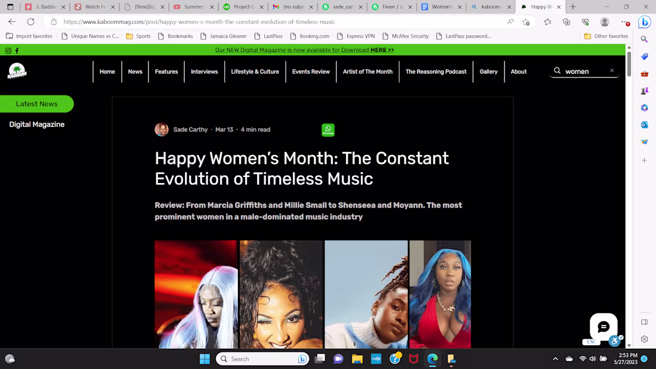
Task: Open the chat widget bubble bottom right
Action: pos(604,327)
